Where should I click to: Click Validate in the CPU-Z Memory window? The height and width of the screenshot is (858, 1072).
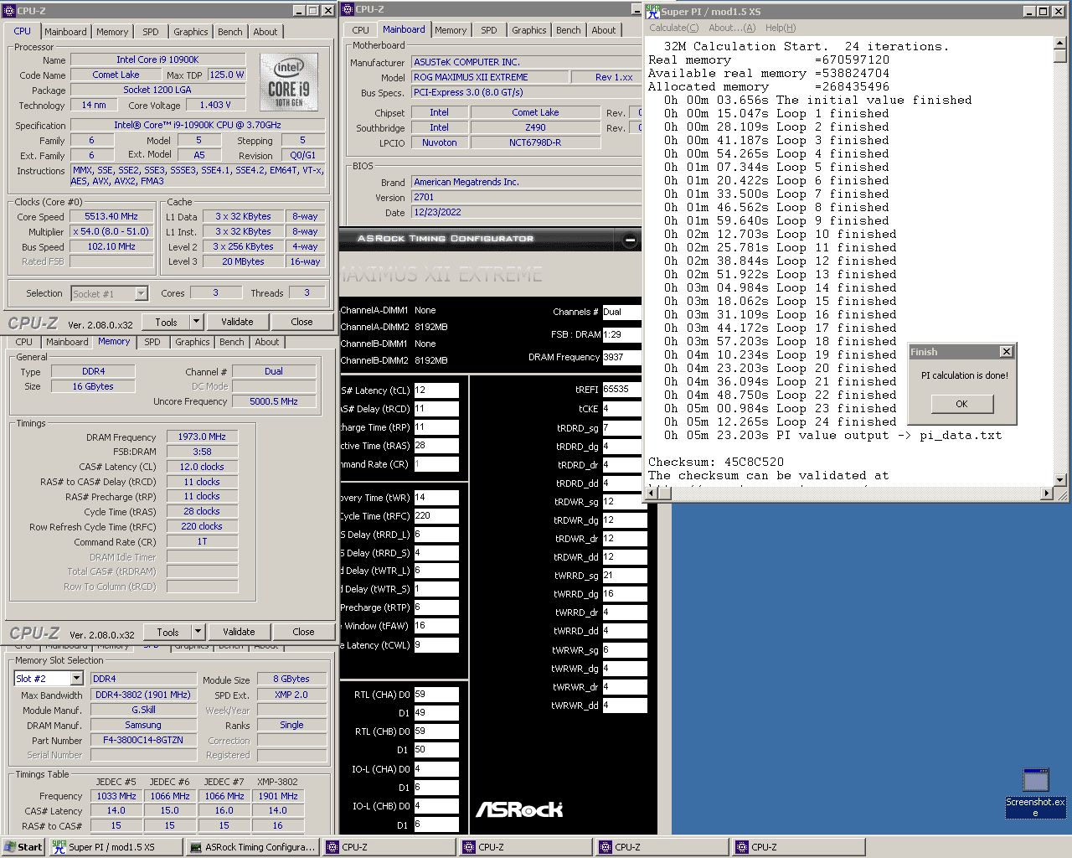239,632
